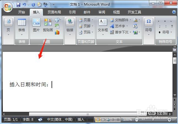This screenshot has height=124, width=178.
Task: Open the 视图 View tab
Action: [116, 12]
